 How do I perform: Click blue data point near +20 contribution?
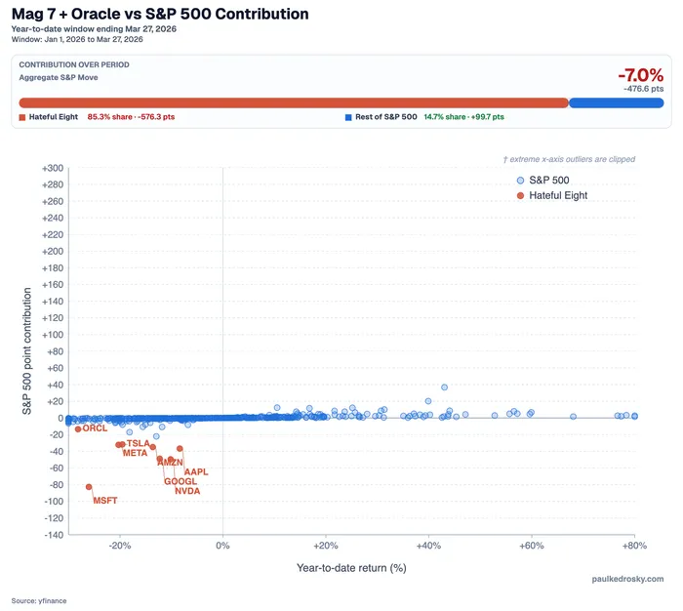coord(428,401)
